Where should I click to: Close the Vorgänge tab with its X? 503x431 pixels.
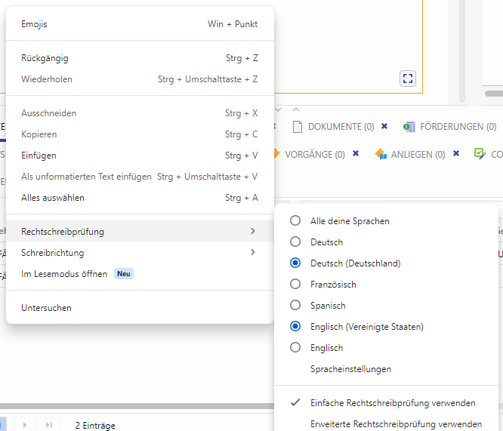[x=356, y=154]
